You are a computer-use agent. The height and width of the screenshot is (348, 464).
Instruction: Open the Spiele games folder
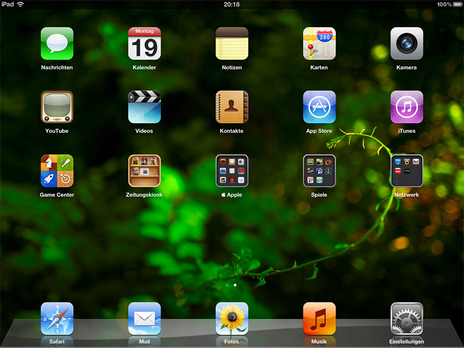pos(319,171)
